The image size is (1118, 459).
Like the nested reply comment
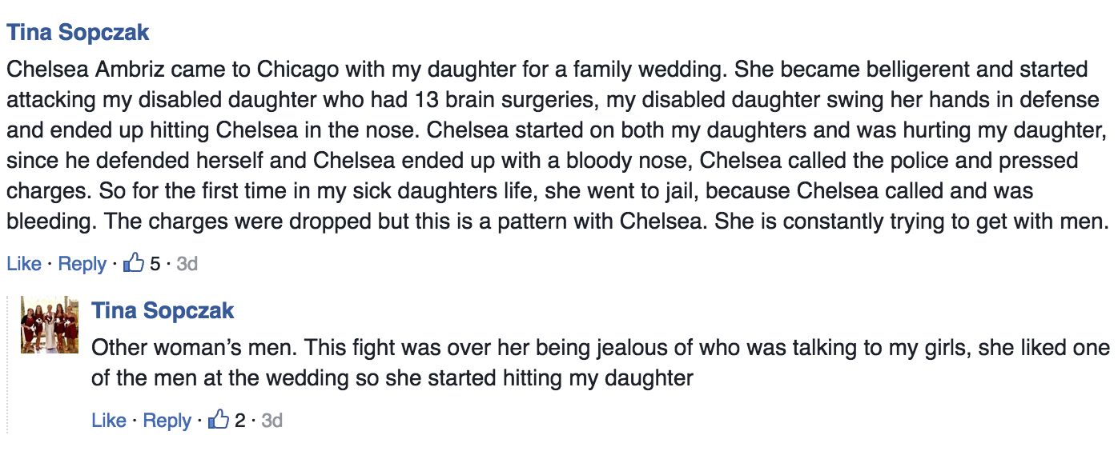coord(109,421)
